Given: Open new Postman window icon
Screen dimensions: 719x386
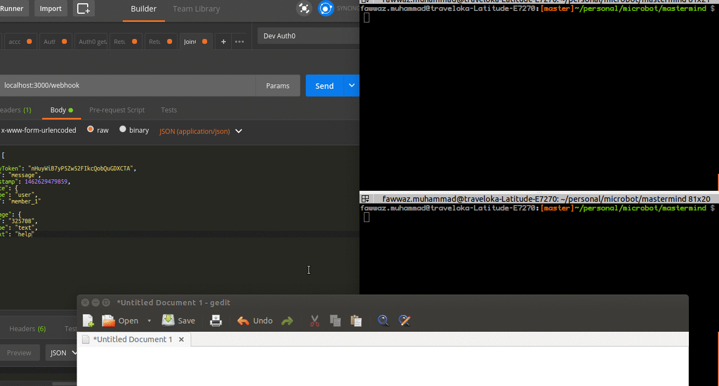Looking at the screenshot, I should [84, 8].
